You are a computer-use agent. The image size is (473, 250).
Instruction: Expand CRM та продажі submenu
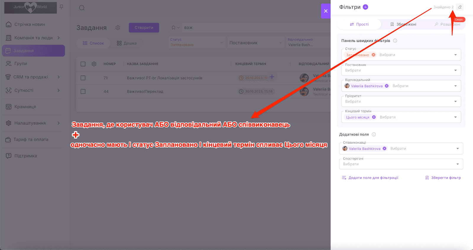tap(59, 77)
